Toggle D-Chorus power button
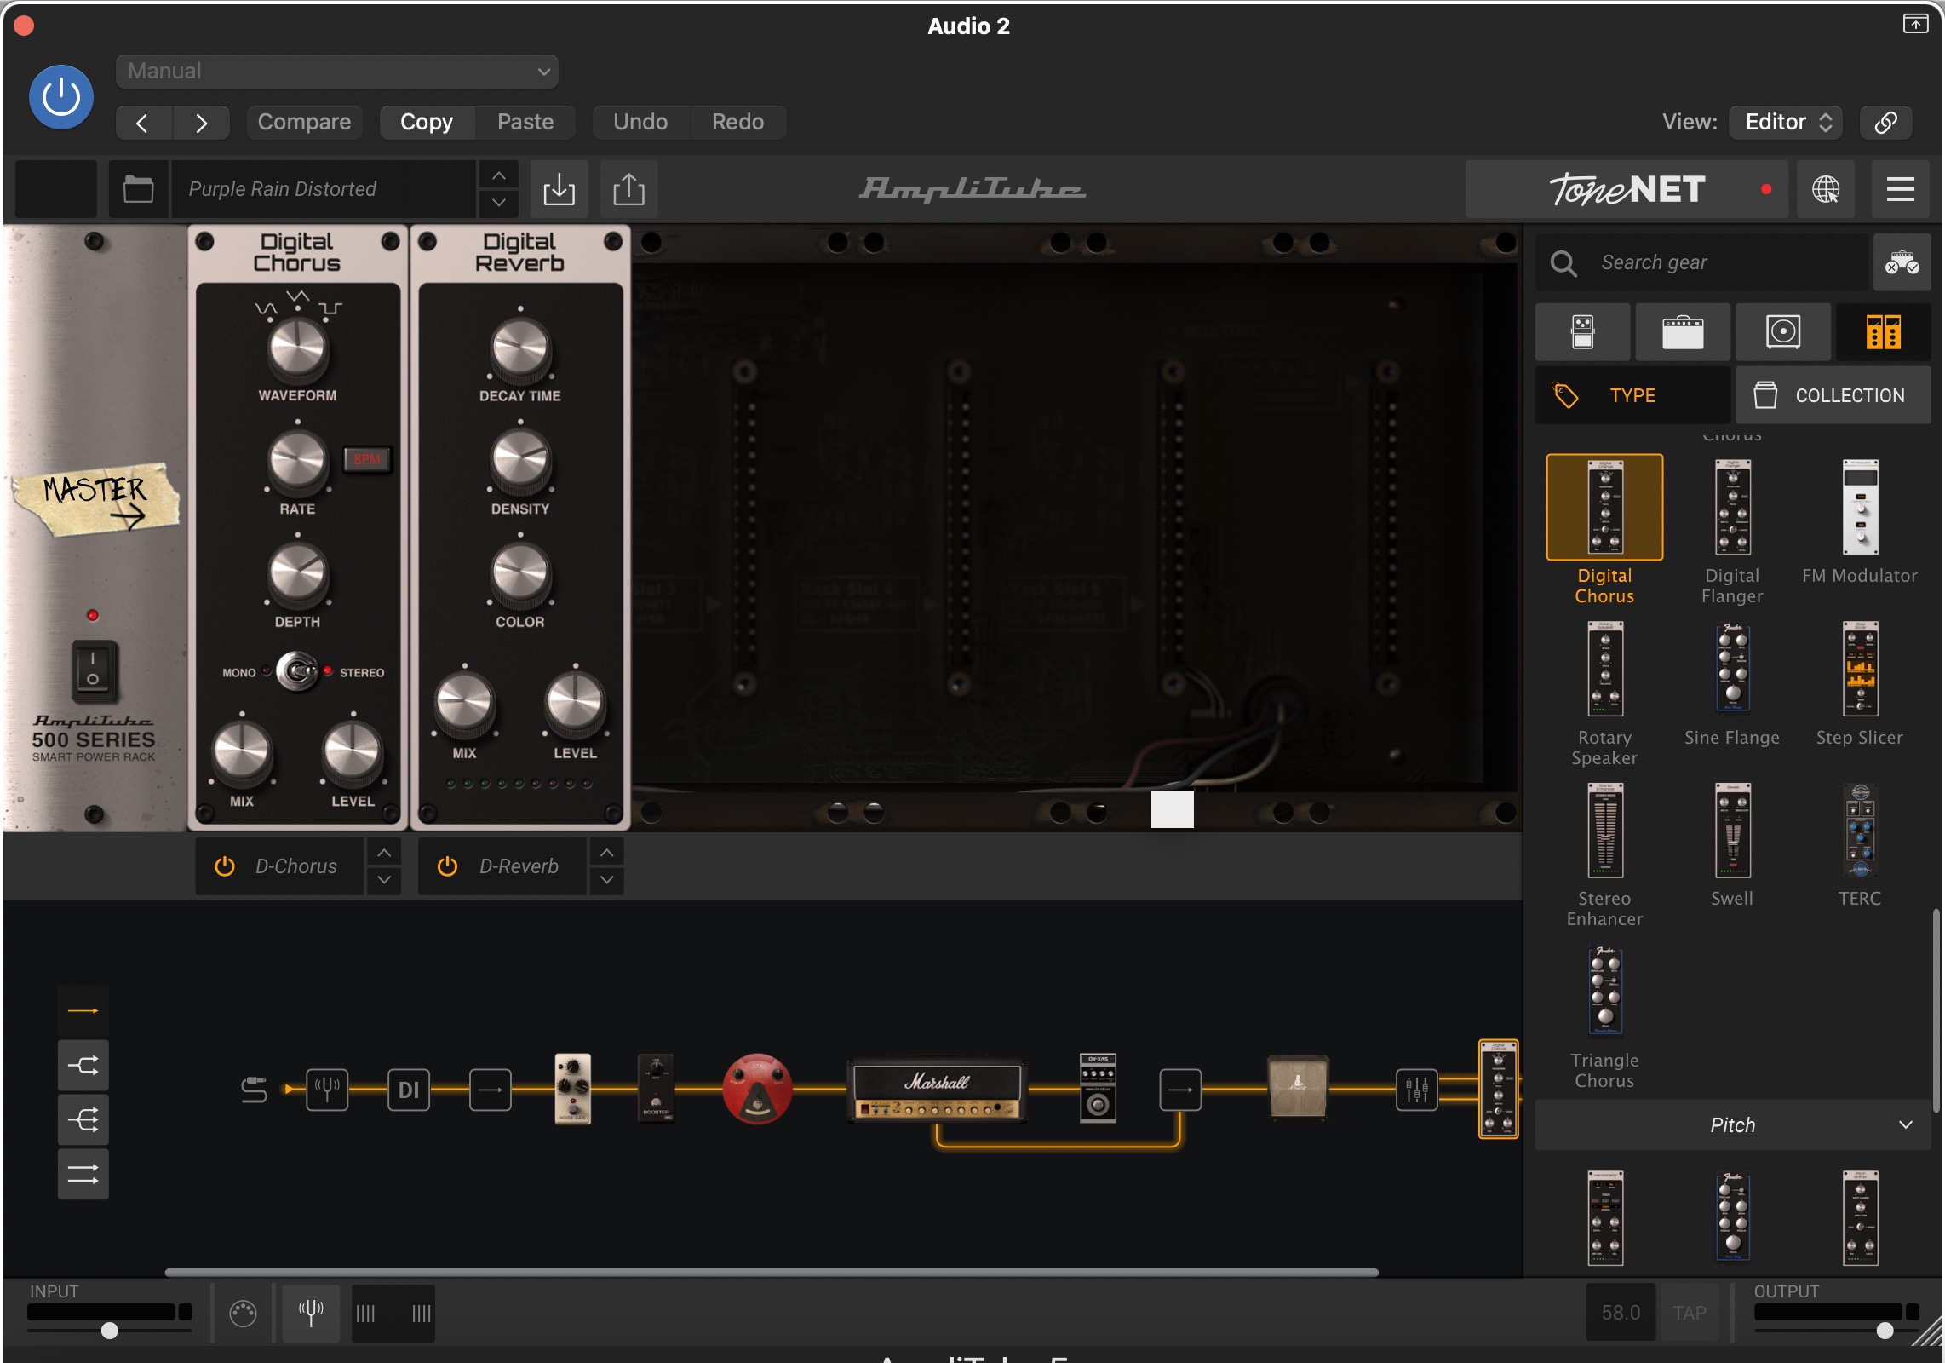The height and width of the screenshot is (1363, 1945). tap(225, 866)
